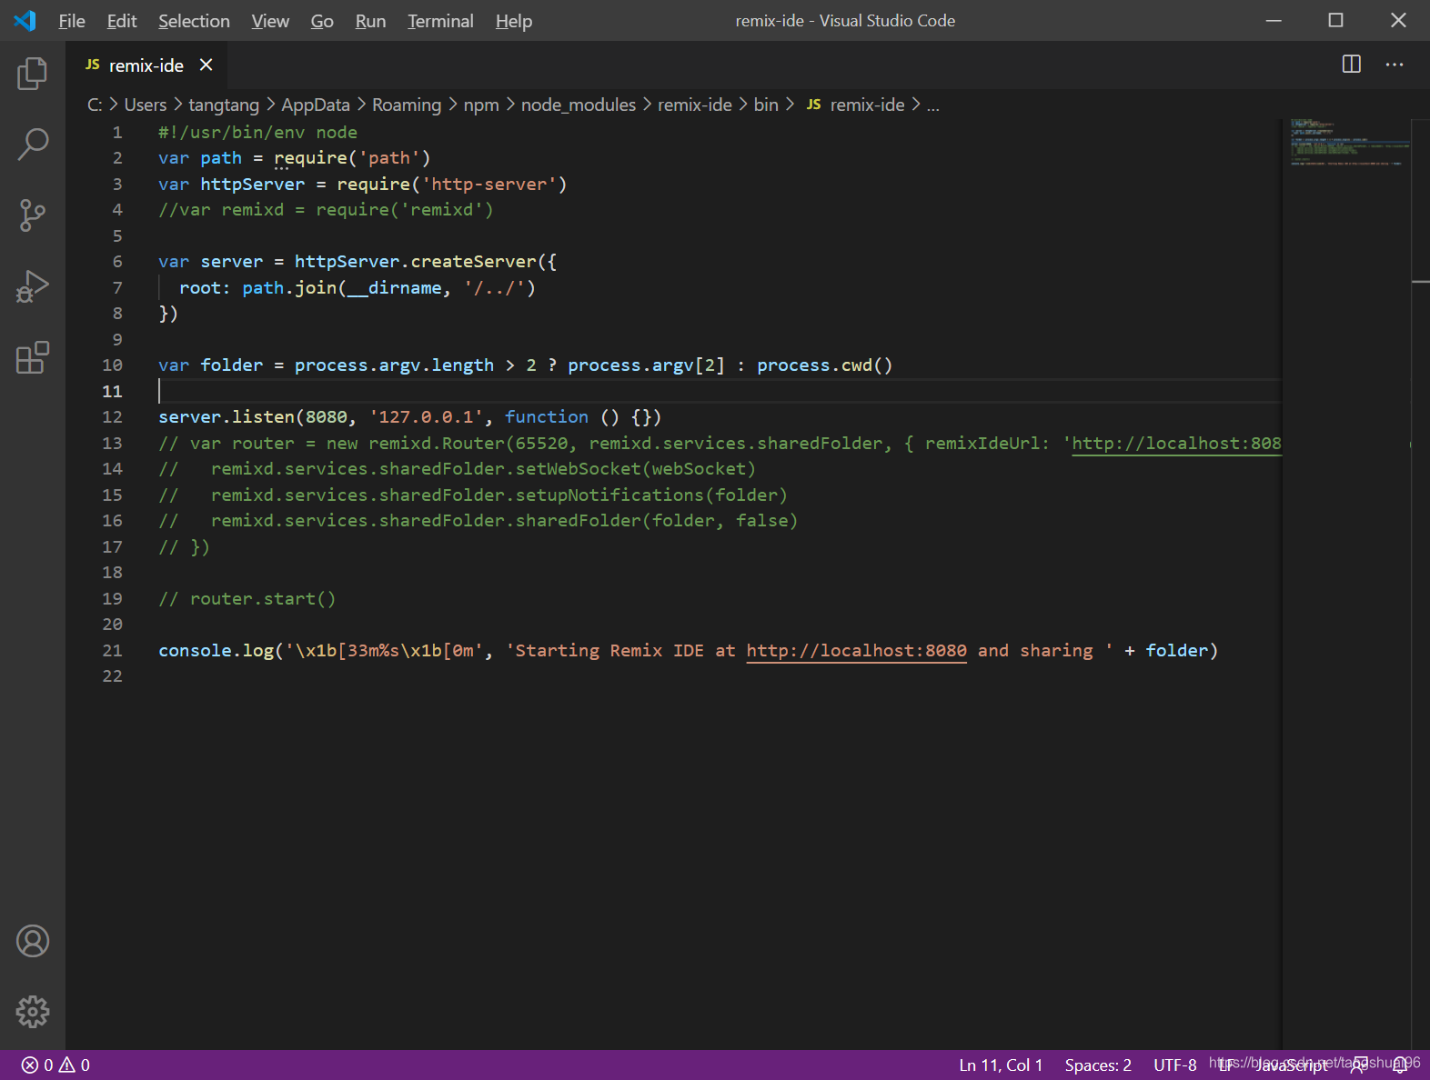Click the shebang line #!/usr/bin/env node

pyautogui.click(x=257, y=132)
